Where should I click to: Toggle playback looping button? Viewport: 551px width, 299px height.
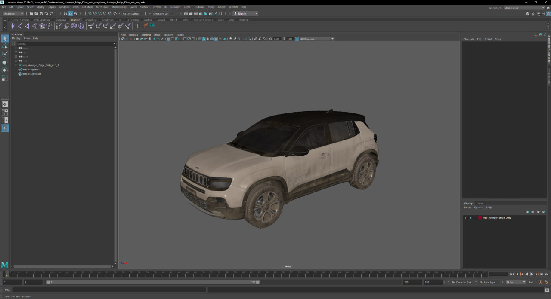click(x=531, y=282)
